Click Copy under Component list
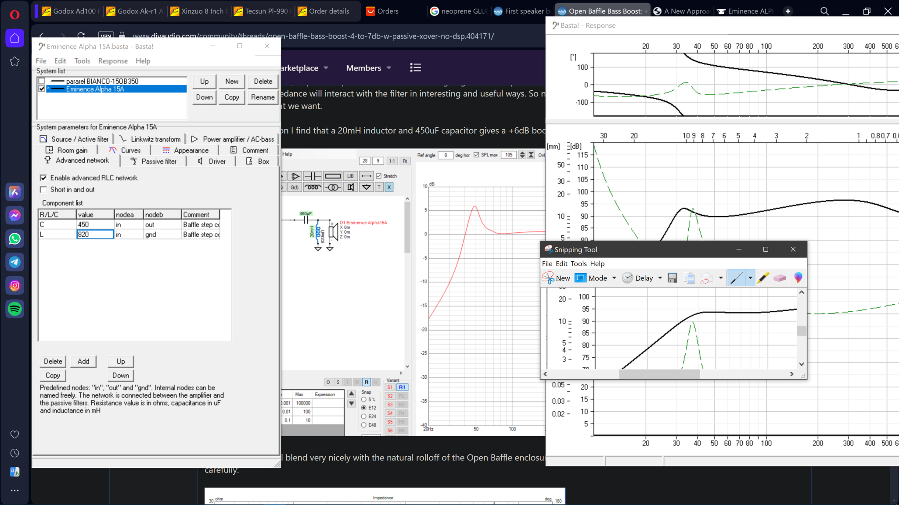The width and height of the screenshot is (899, 505). 53,375
